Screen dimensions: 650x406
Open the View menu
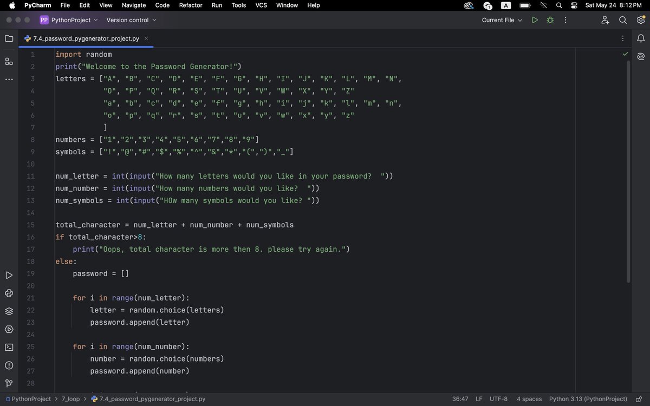pos(106,5)
